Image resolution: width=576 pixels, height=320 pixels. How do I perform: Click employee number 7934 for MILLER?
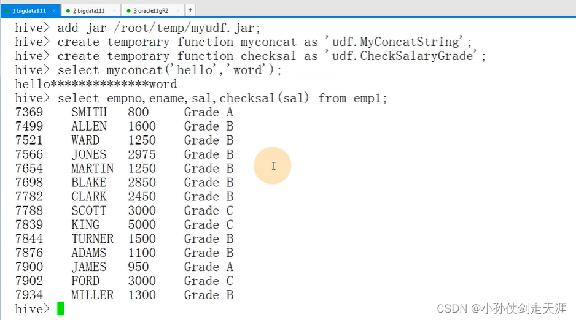click(29, 295)
